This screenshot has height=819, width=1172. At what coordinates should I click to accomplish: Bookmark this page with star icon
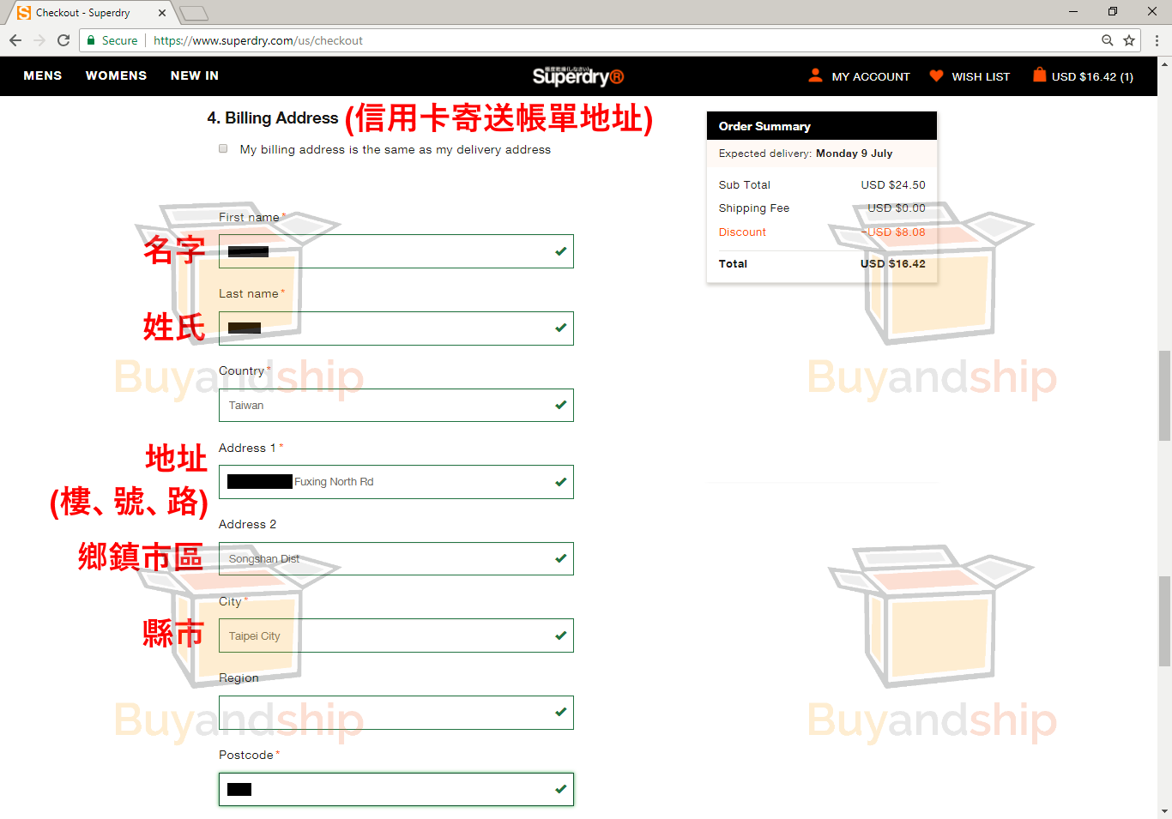coord(1129,40)
